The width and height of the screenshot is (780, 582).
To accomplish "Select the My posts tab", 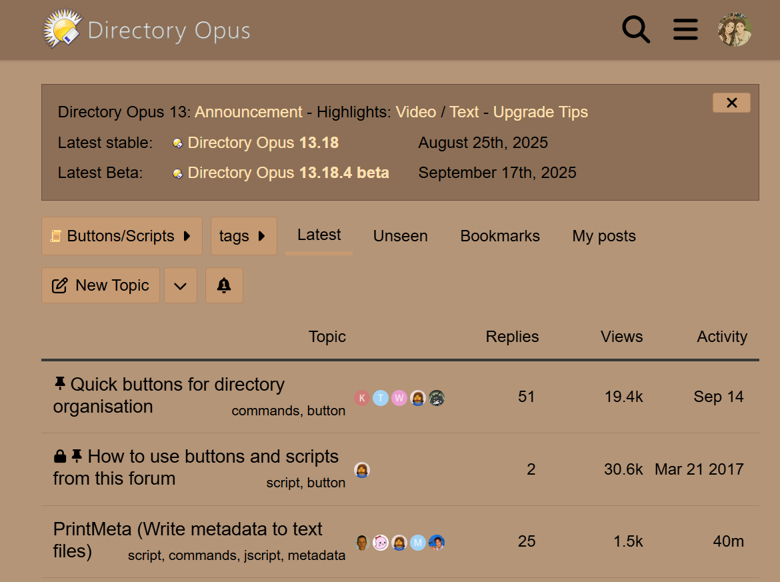I will coord(603,236).
